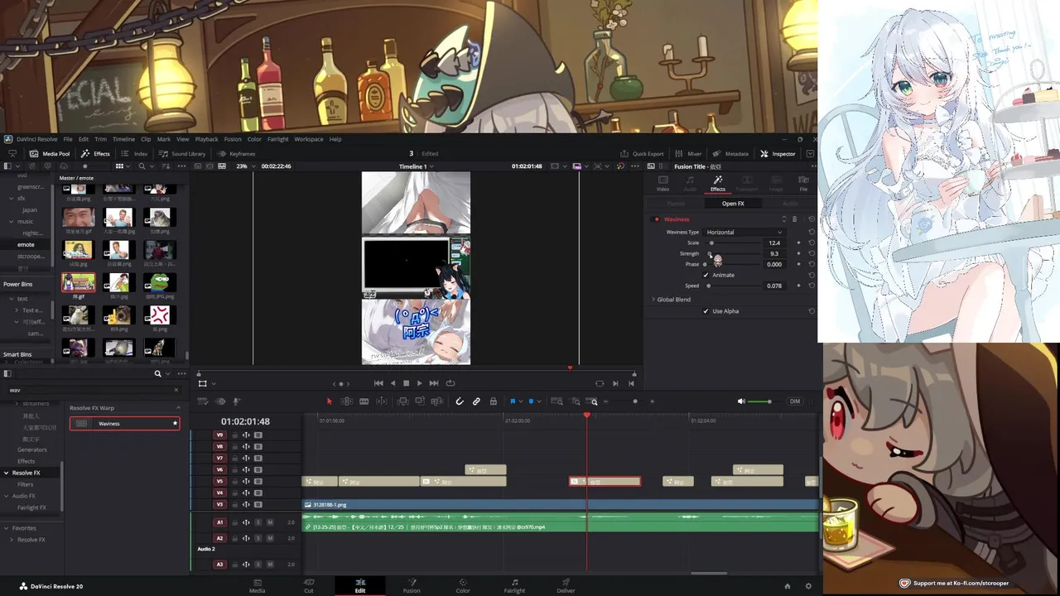This screenshot has width=1060, height=596.
Task: Toggle auto track selector on V3
Action: tap(246, 504)
